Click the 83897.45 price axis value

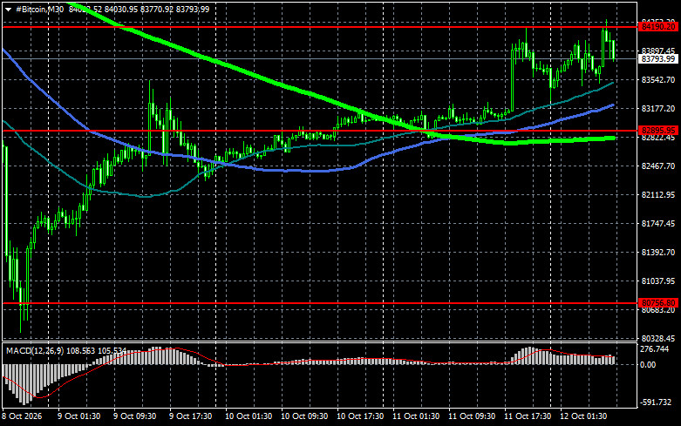click(x=658, y=51)
